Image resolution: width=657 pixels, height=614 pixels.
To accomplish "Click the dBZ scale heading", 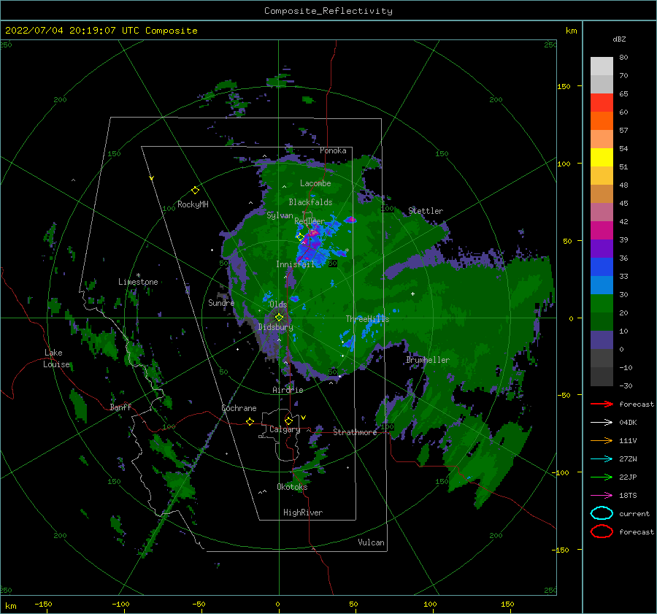I will pos(619,39).
